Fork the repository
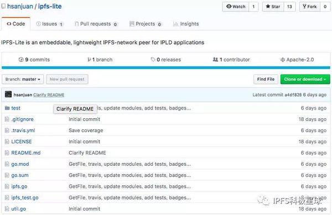Screen dimensions: 332x215 point(309,7)
